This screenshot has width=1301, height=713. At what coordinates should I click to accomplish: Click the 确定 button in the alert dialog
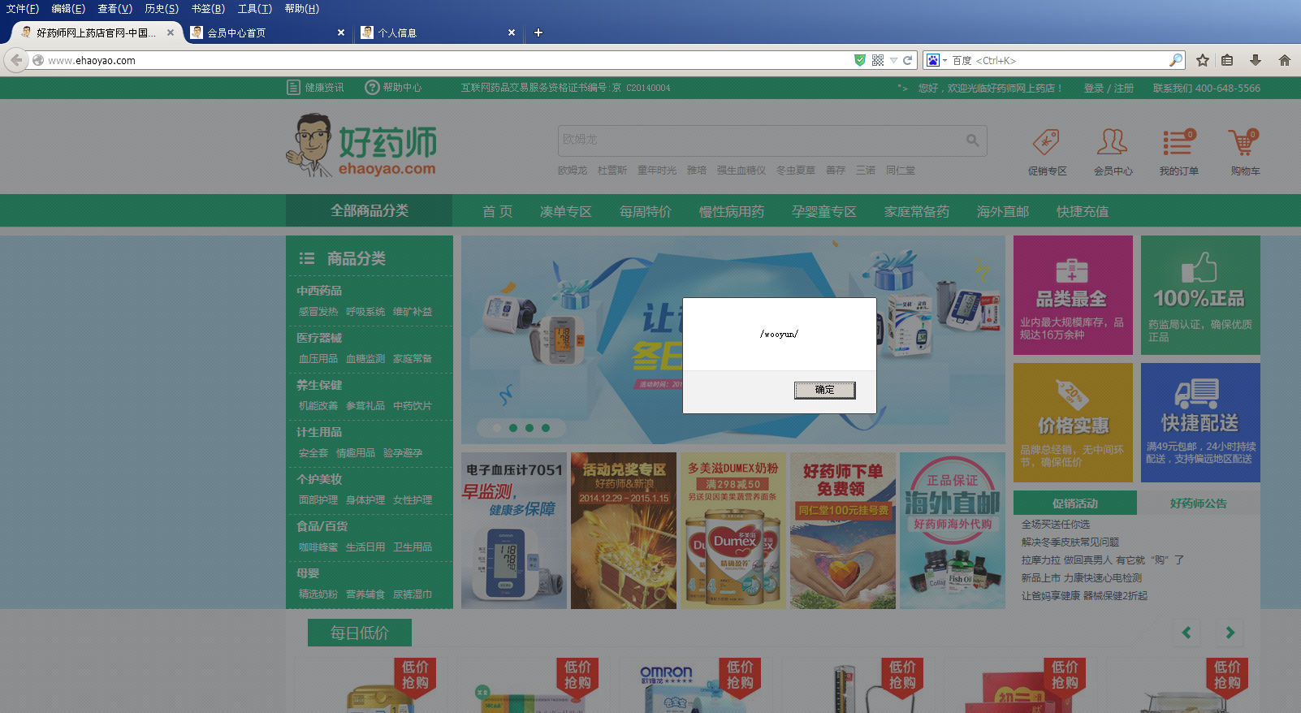pyautogui.click(x=824, y=390)
